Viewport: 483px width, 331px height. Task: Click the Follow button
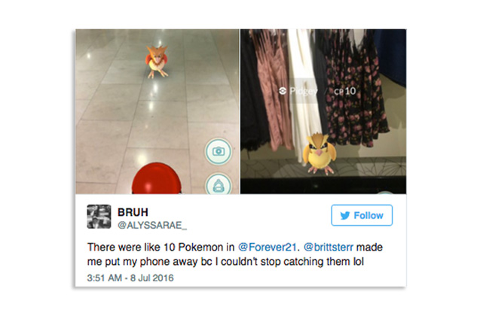(362, 215)
